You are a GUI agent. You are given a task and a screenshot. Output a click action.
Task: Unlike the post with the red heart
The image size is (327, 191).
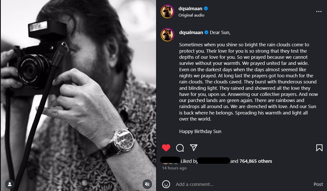(x=166, y=148)
